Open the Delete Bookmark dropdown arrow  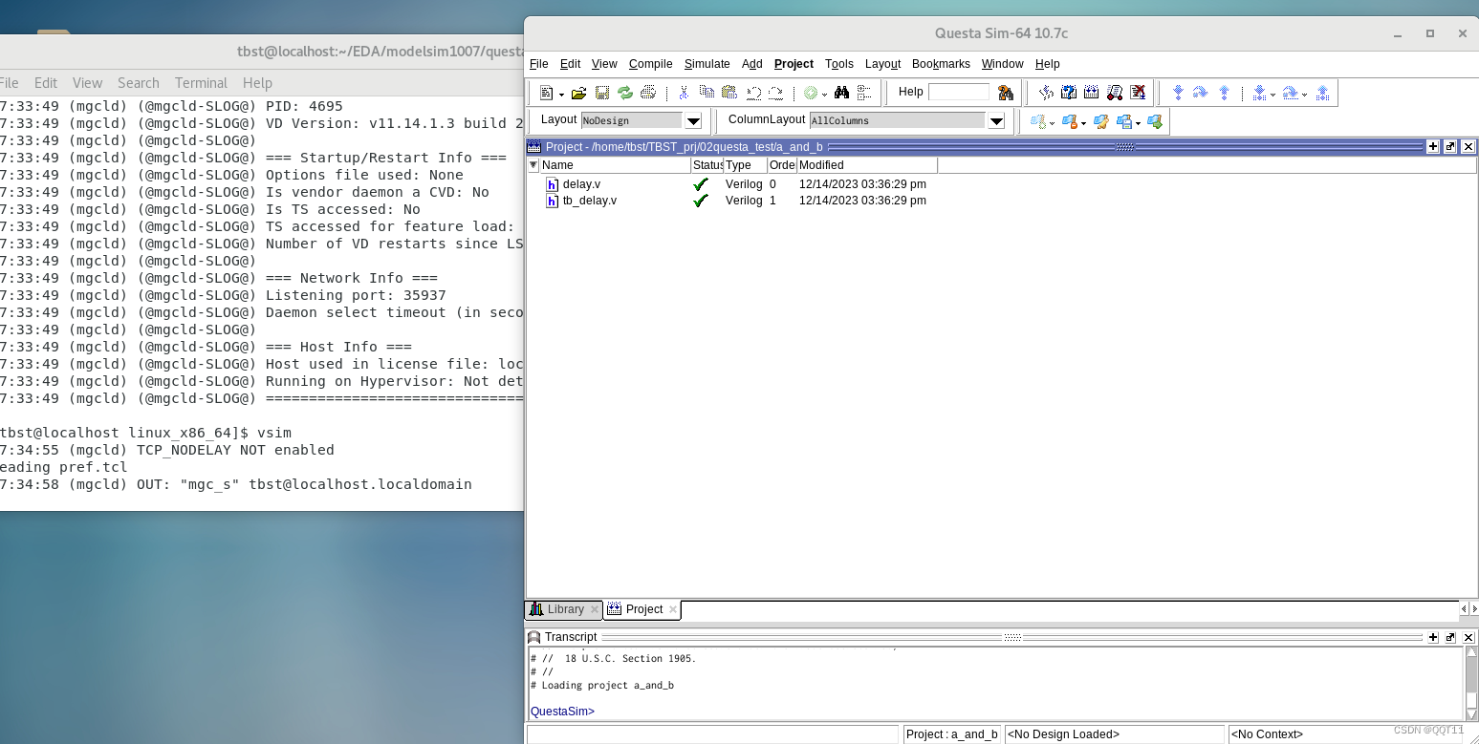coord(1083,122)
